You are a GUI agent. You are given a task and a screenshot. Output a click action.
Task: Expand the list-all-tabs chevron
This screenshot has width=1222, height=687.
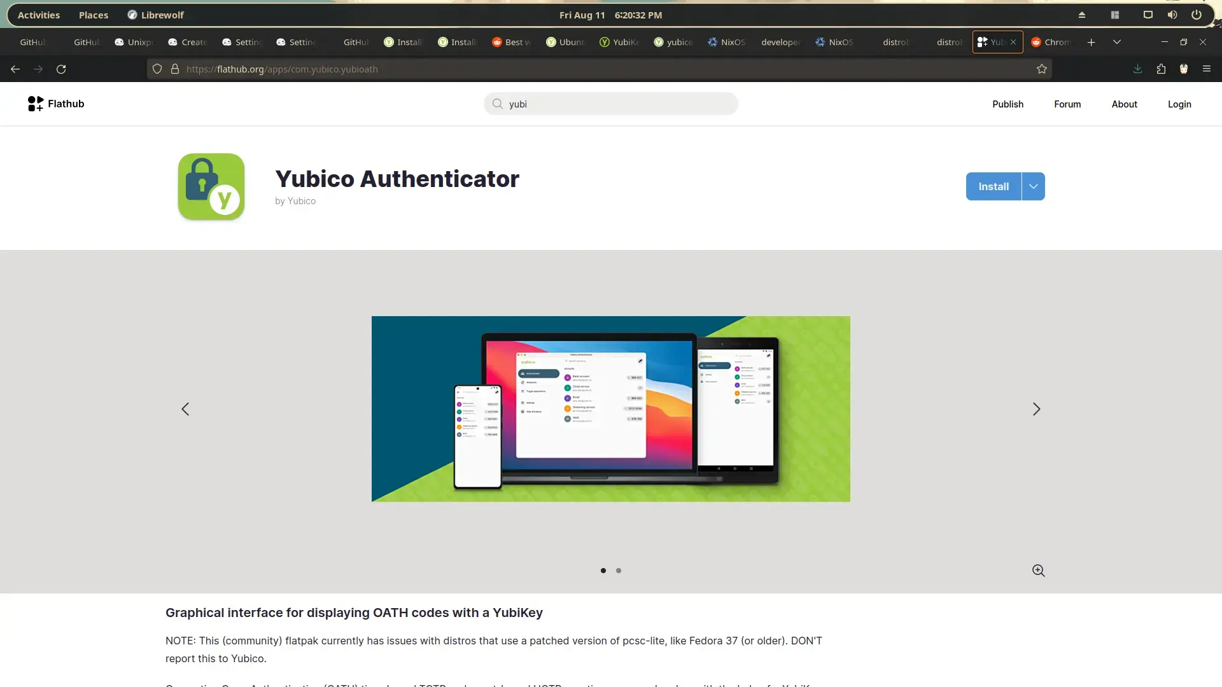(x=1117, y=43)
